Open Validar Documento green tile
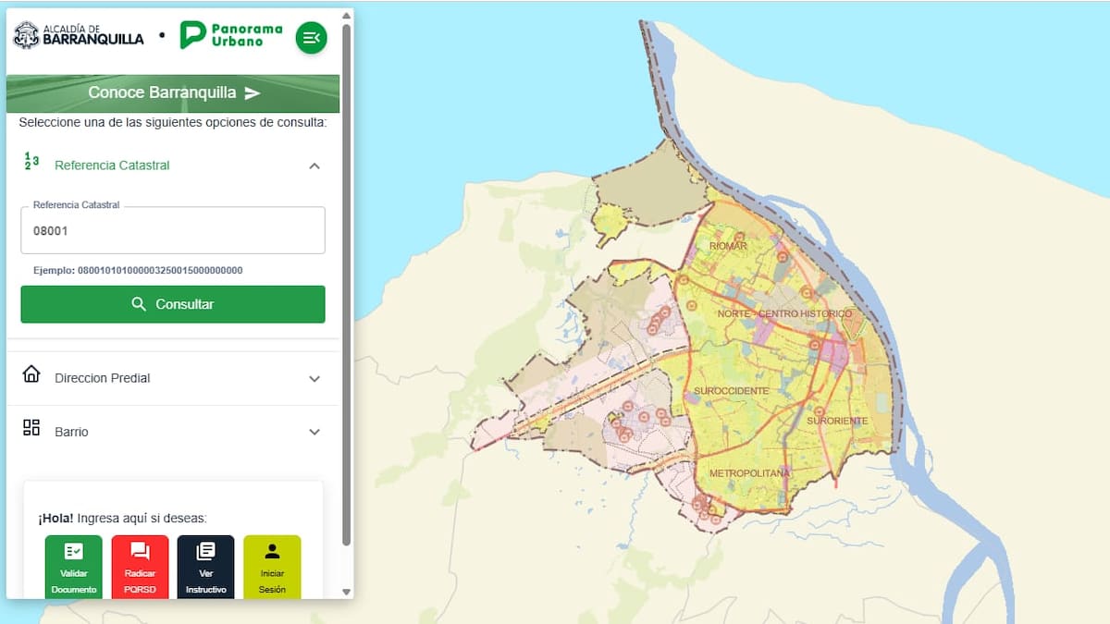The height and width of the screenshot is (624, 1110). pos(74,566)
